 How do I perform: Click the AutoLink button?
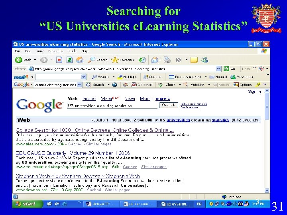point(194,85)
